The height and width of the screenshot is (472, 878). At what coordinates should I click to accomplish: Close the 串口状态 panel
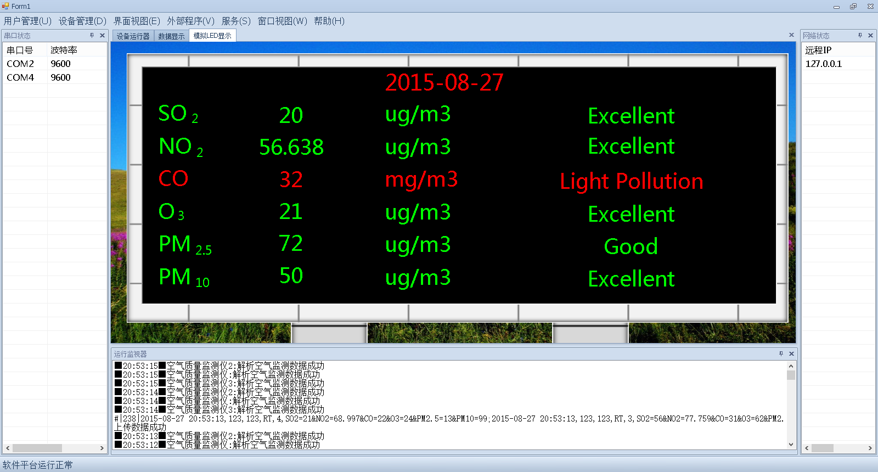coord(102,35)
